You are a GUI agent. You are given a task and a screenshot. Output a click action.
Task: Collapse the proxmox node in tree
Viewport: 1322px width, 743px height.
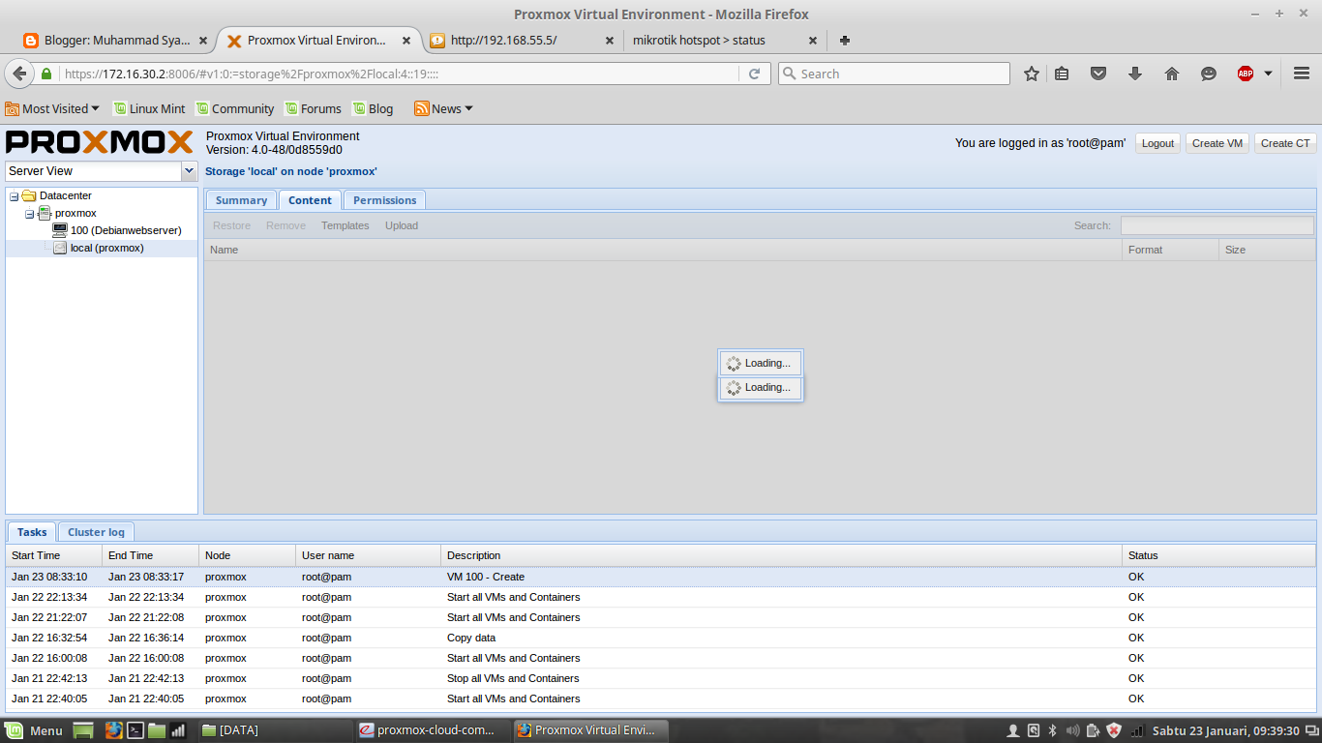30,213
